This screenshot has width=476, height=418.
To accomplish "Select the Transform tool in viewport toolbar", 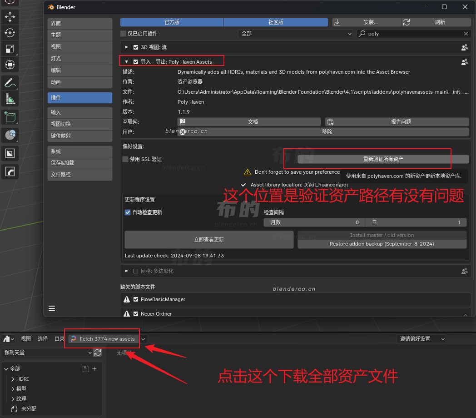I will pyautogui.click(x=10, y=65).
